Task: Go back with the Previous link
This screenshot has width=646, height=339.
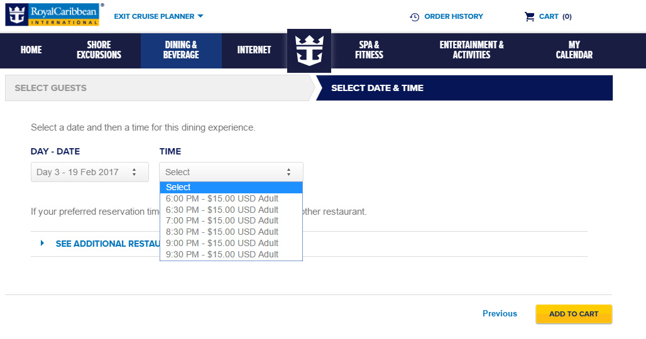Action: pyautogui.click(x=500, y=313)
